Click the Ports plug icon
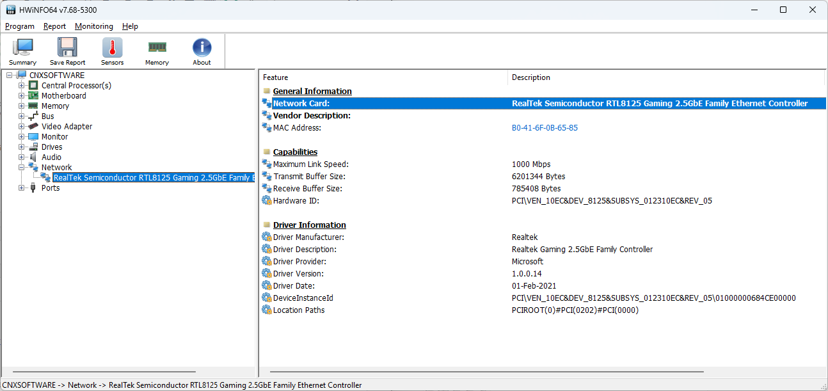Screen dimensions: 828x391 (33, 188)
